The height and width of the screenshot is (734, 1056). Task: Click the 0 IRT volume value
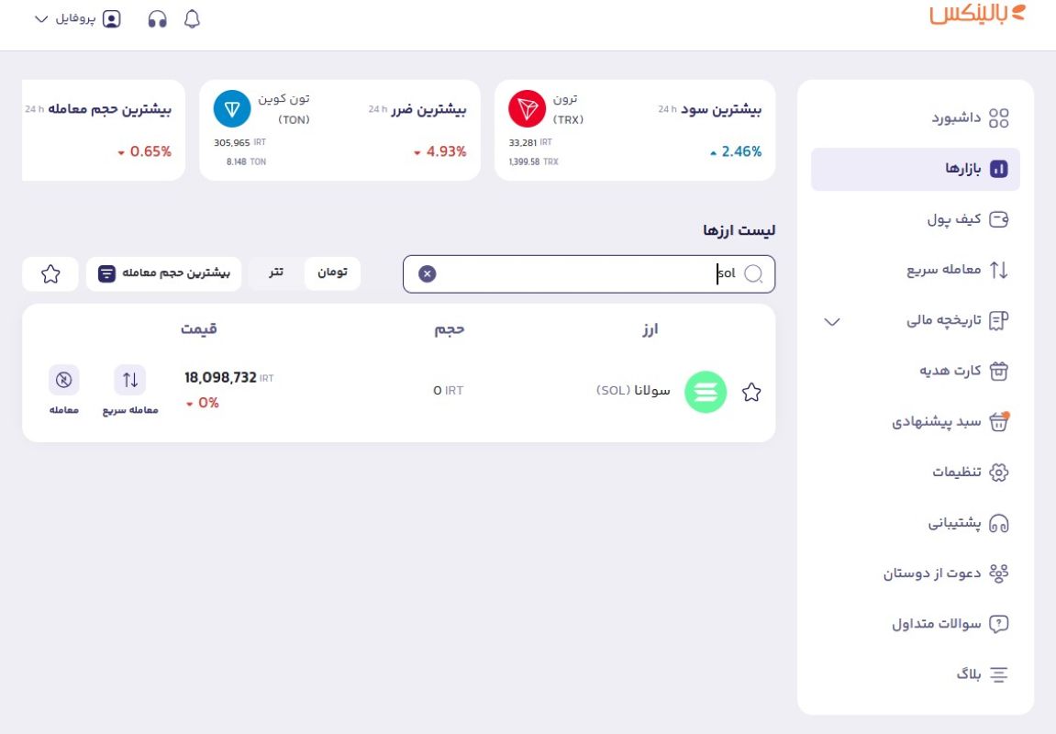448,391
